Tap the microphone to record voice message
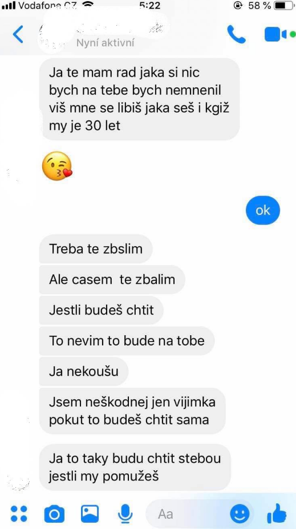This screenshot has height=529, width=296. (x=125, y=514)
